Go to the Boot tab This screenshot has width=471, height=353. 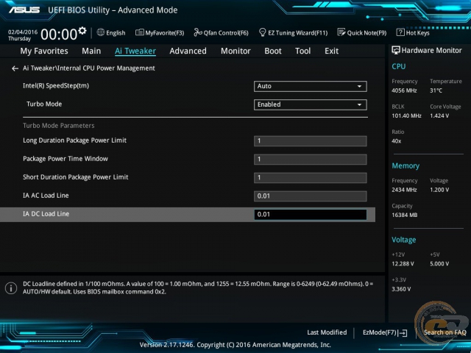point(273,51)
